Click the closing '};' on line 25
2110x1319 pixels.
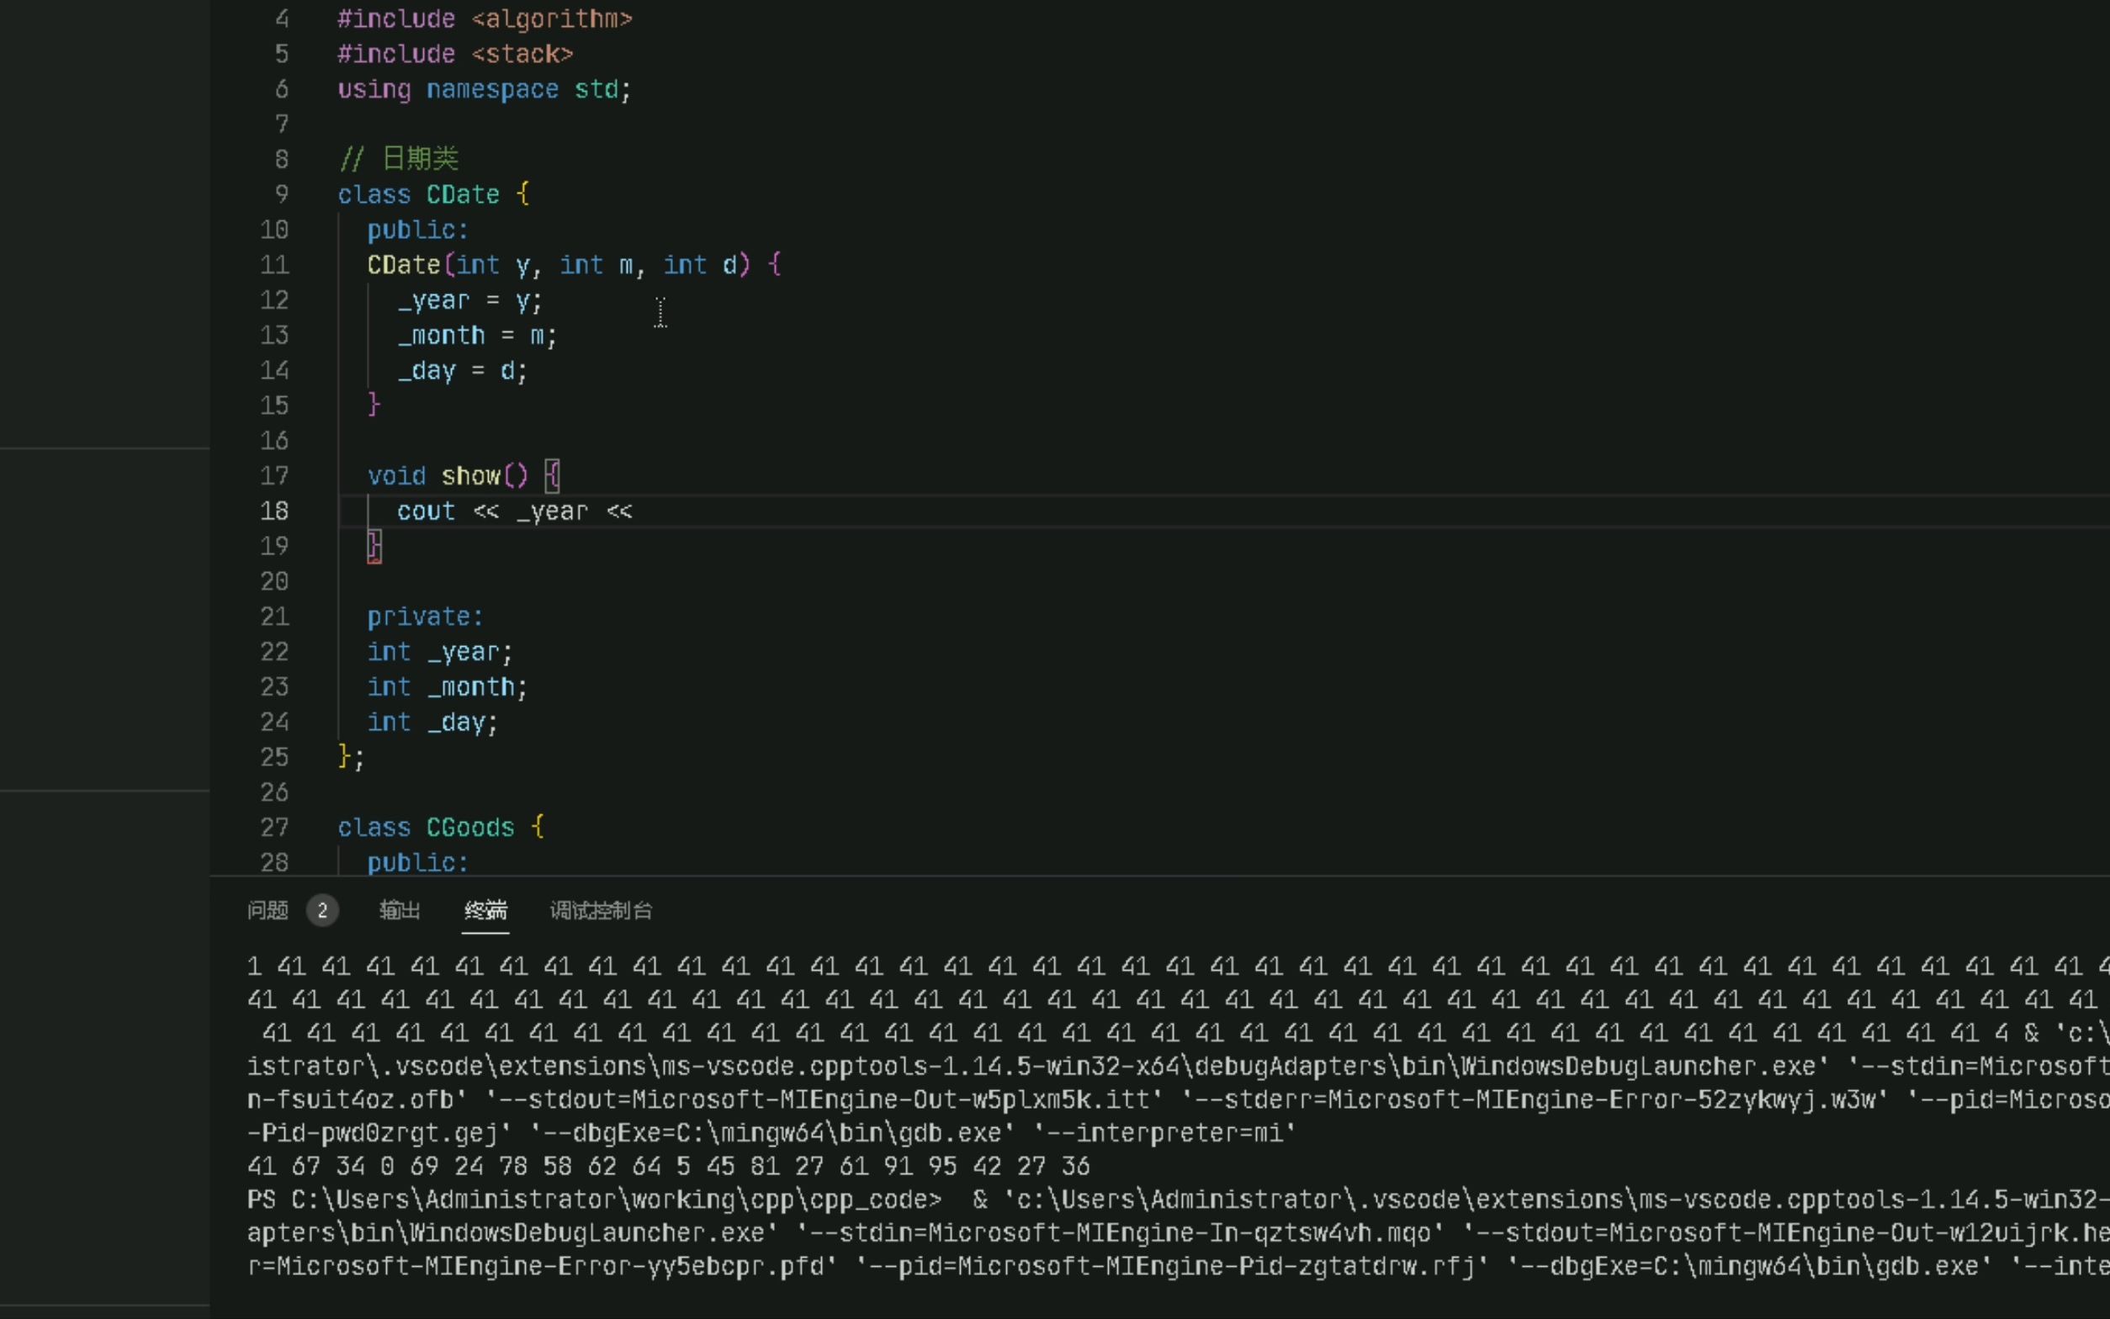[351, 756]
